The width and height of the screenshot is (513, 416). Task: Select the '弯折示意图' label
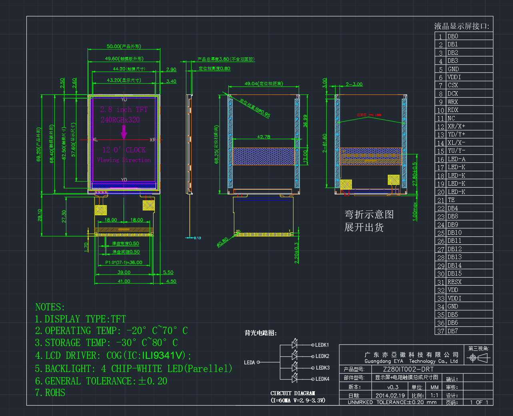pyautogui.click(x=369, y=214)
